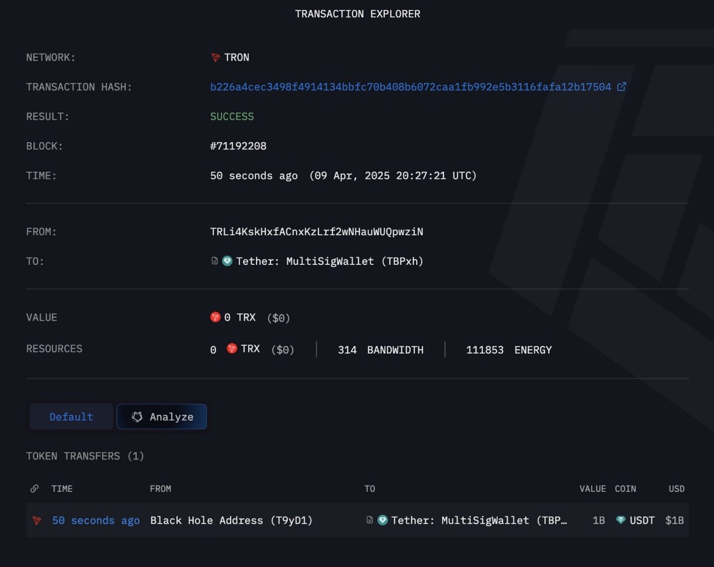Click the chain link icon in table header

tap(35, 489)
